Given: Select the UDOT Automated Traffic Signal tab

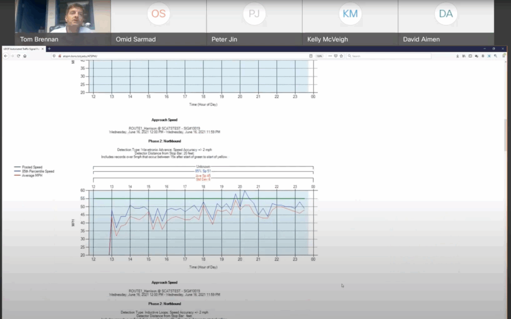Looking at the screenshot, I should (21, 49).
